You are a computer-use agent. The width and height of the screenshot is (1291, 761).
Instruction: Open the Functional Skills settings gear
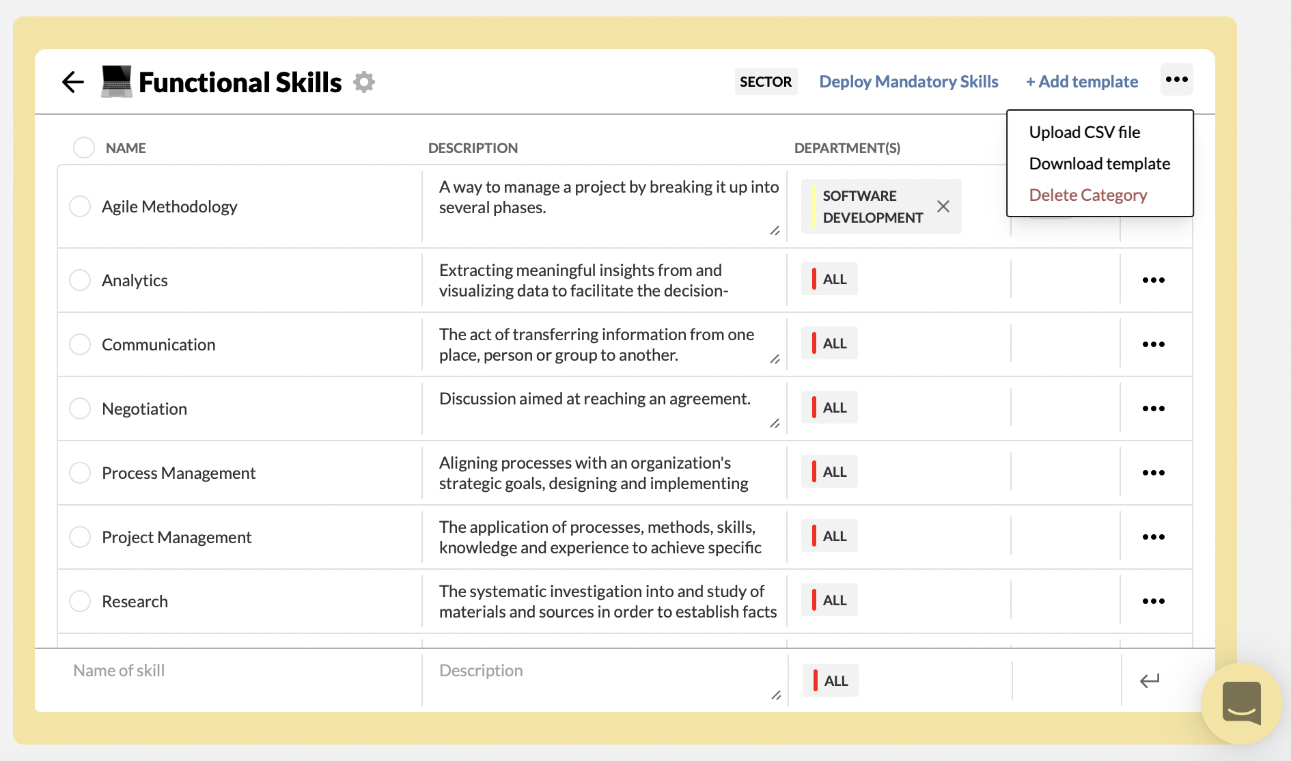pyautogui.click(x=365, y=81)
